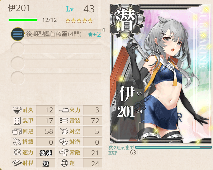Select the 後期型艦首魚雷(4門) equipment entry
The width and height of the screenshot is (213, 170).
(x=56, y=34)
